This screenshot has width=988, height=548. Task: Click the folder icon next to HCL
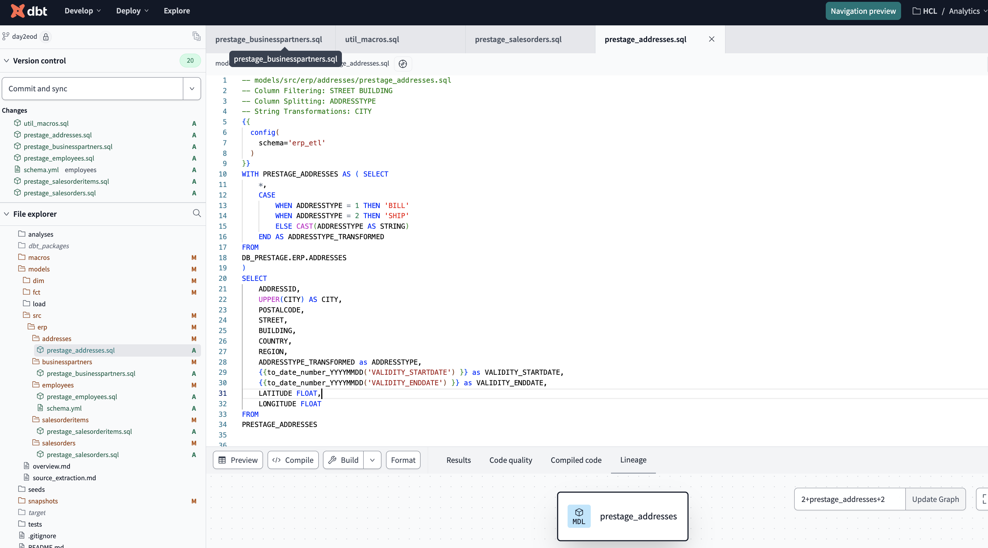click(x=916, y=11)
